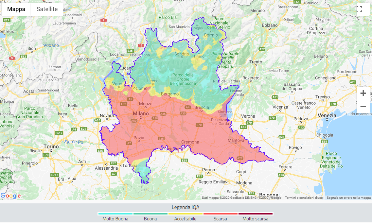The image size is (372, 223).
Task: Click Segnala un errore nella mappa
Action: 348,198
